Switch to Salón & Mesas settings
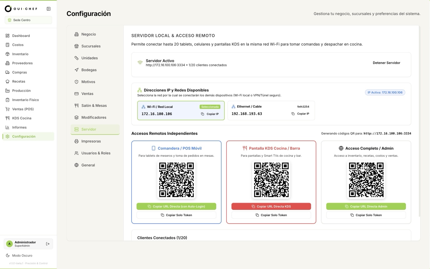 click(x=95, y=106)
